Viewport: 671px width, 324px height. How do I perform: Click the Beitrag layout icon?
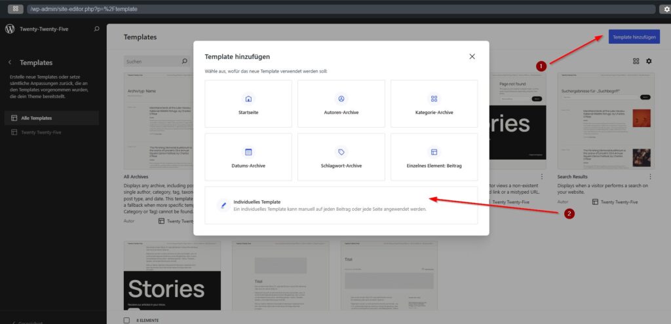coord(434,152)
